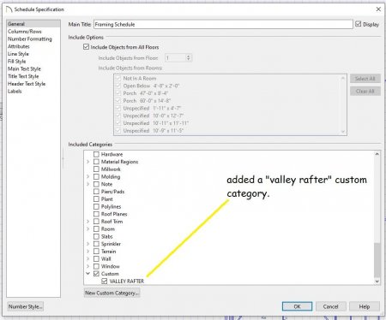
Task: Check the Room category box
Action: (x=96, y=229)
